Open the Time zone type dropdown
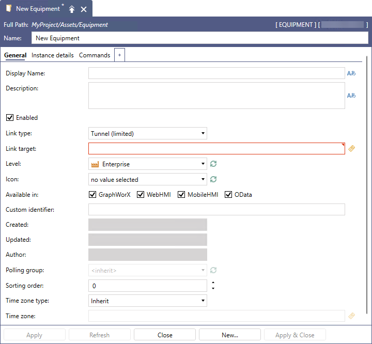Viewport: 372px width, 344px height. (x=148, y=301)
